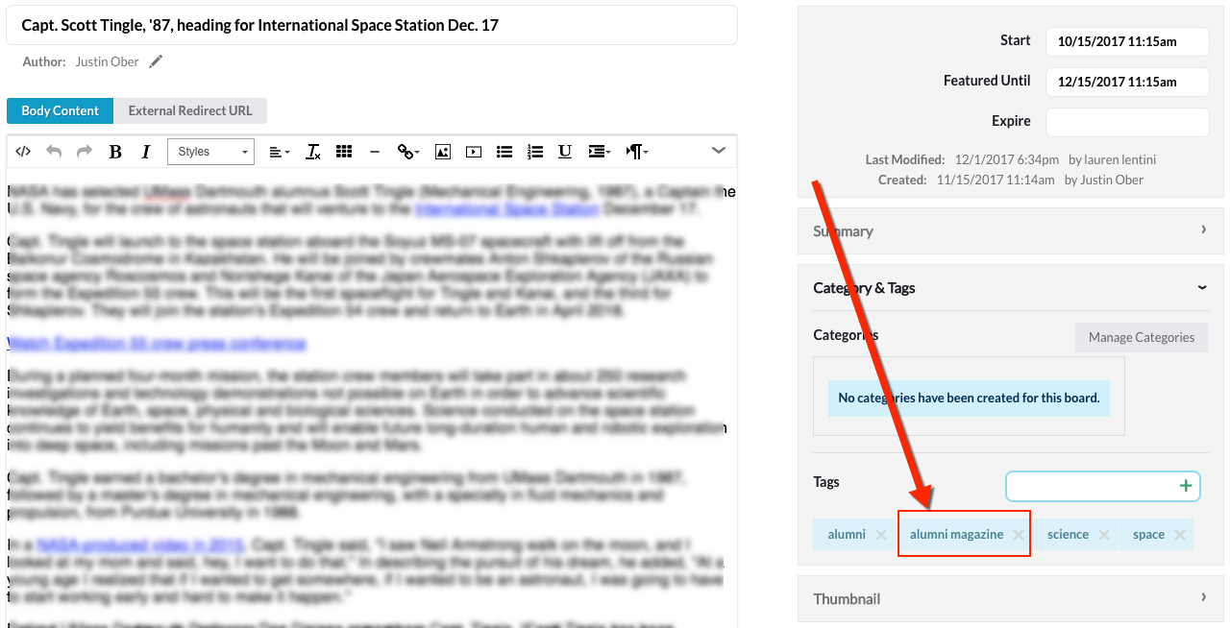
Task: Select the Body Content tab
Action: 60,110
